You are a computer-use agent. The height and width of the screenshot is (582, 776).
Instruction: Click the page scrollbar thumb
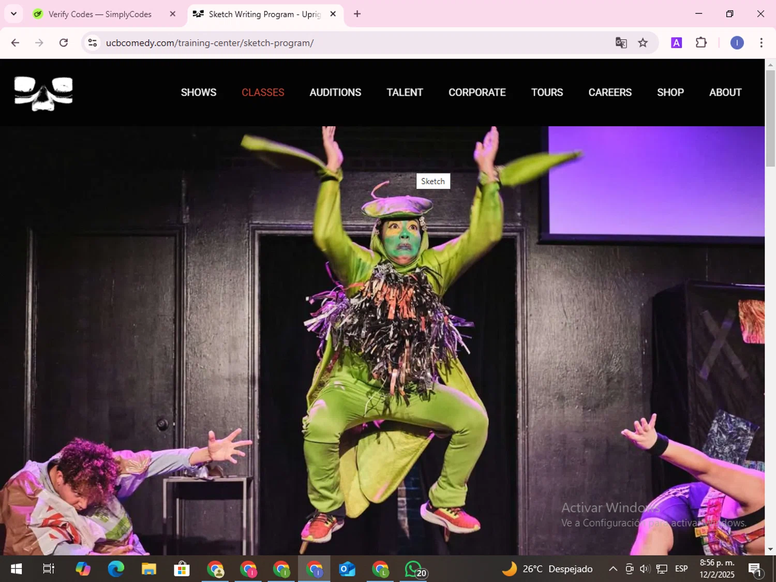(x=770, y=118)
